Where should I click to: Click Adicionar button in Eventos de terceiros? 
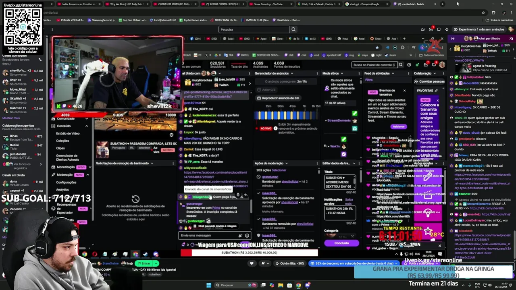398,126
